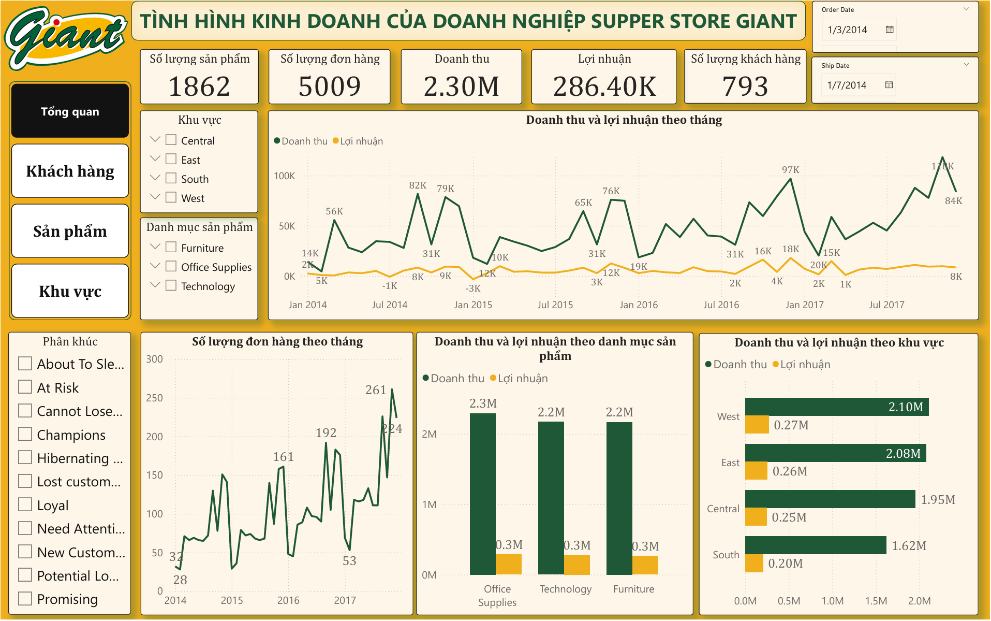Click Lợi nhuận legend in category chart

[519, 379]
